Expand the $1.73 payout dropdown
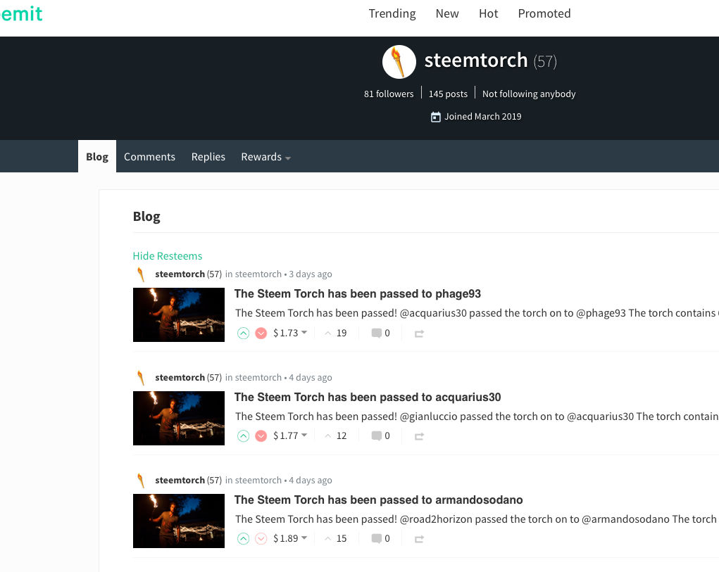The image size is (719, 572). pyautogui.click(x=290, y=333)
